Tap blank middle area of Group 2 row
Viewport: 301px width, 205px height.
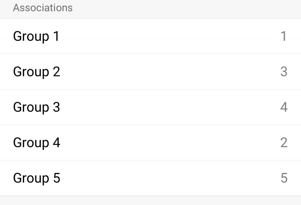pos(169,72)
